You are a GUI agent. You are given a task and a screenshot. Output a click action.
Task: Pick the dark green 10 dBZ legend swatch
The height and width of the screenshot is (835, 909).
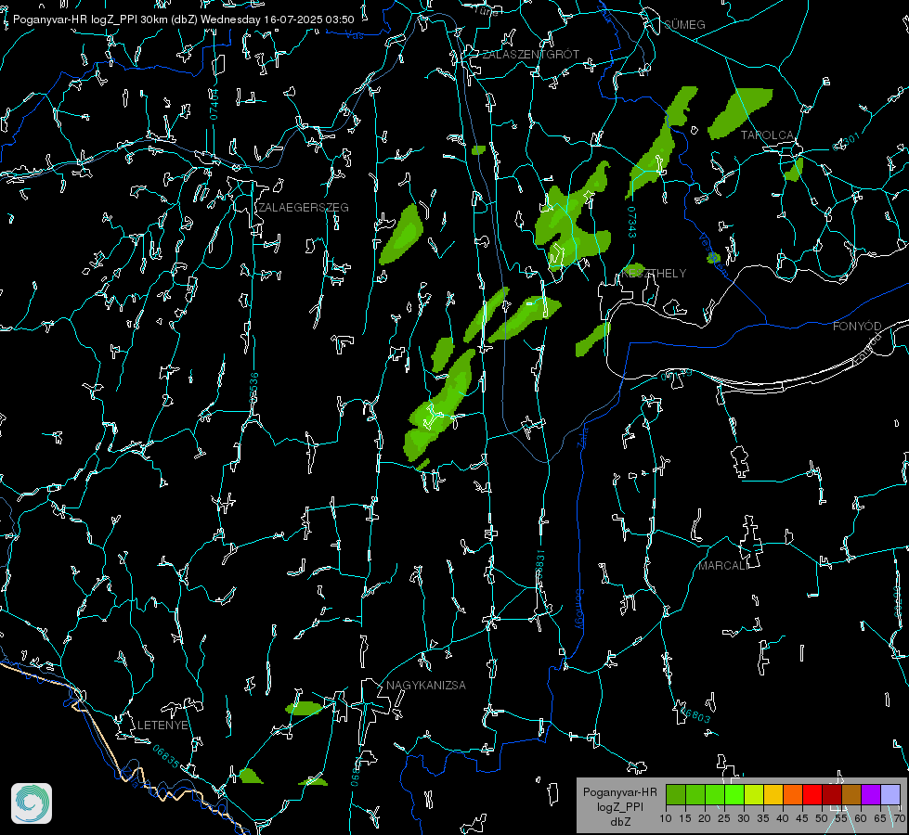(676, 794)
